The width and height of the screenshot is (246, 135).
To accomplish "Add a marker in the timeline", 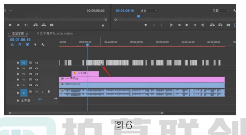I will coord(35,45).
